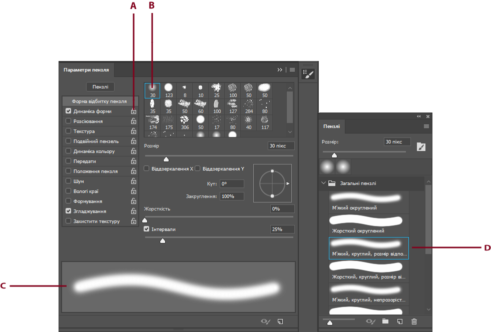Enable Динаміка кольору checkbox

[68, 151]
